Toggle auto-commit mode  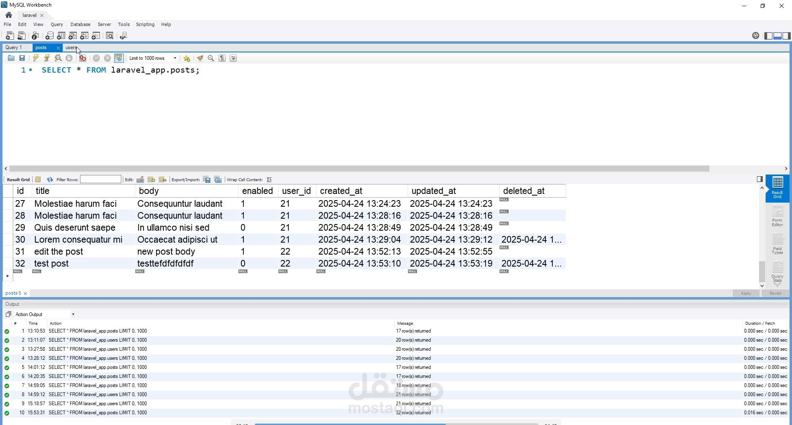pyautogui.click(x=119, y=58)
